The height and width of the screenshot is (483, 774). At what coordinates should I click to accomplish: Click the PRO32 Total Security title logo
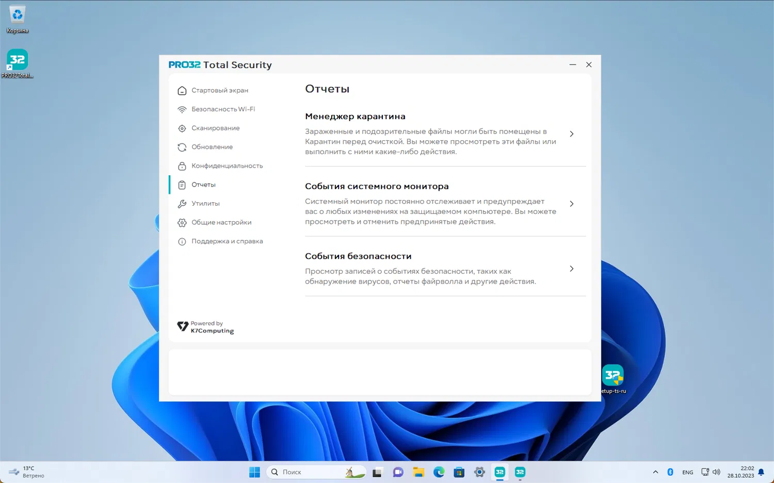pos(220,65)
